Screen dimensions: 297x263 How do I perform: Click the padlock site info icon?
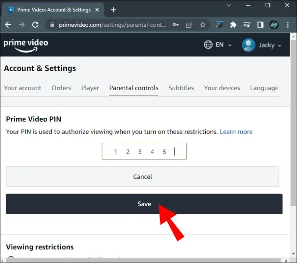pos(52,25)
